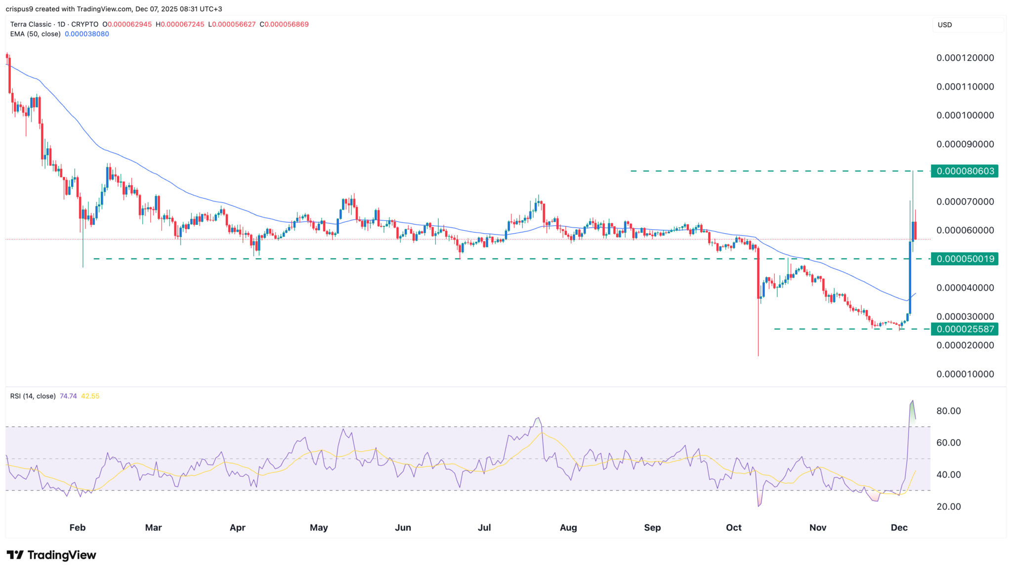Click the TradingView logo icon

pyautogui.click(x=15, y=555)
